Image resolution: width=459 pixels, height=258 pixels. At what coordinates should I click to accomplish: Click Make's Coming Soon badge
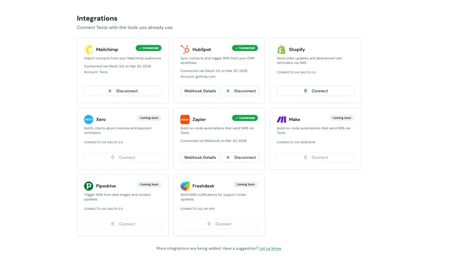(341, 118)
